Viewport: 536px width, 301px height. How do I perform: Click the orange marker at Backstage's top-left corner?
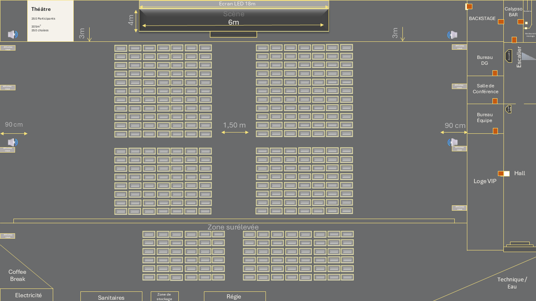tap(469, 6)
